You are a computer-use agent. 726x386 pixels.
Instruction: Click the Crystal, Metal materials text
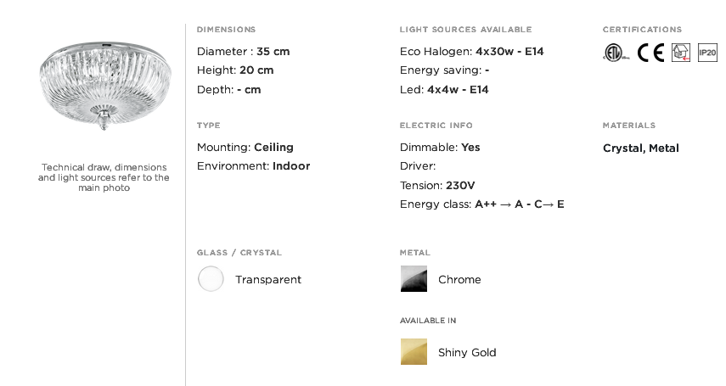[641, 148]
